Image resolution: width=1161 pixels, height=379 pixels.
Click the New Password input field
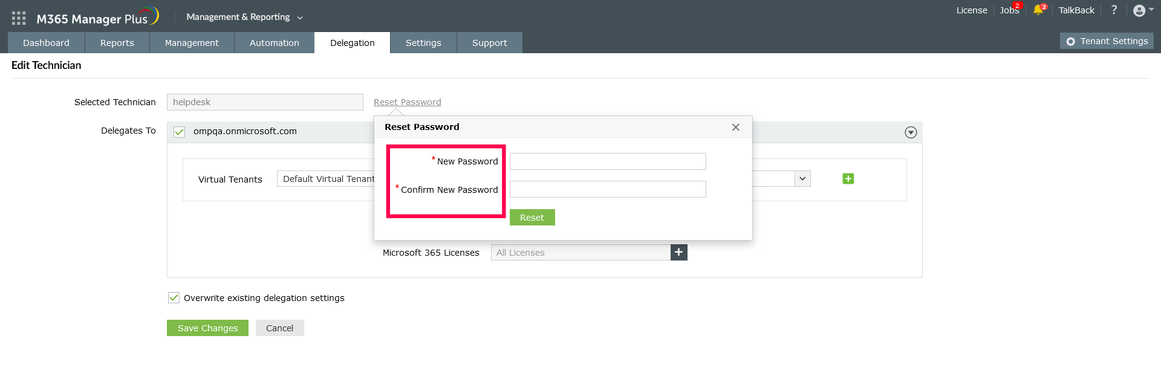[x=608, y=161]
